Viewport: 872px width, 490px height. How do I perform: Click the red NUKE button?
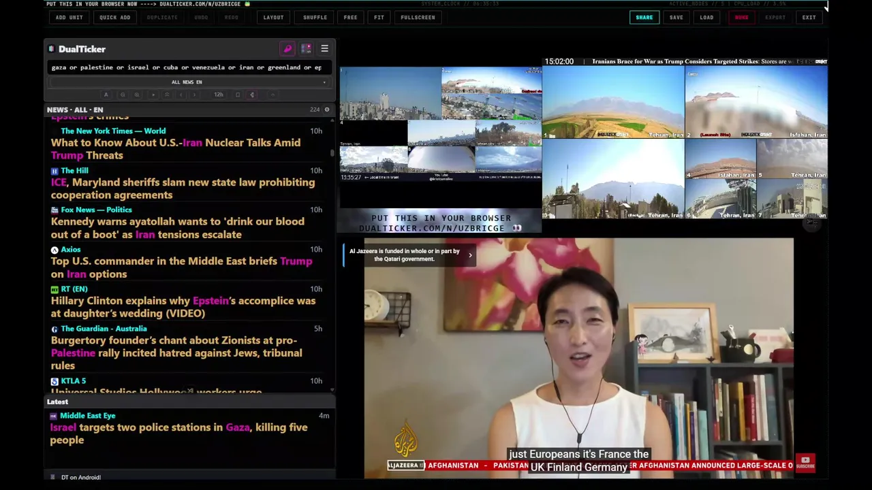(x=741, y=17)
